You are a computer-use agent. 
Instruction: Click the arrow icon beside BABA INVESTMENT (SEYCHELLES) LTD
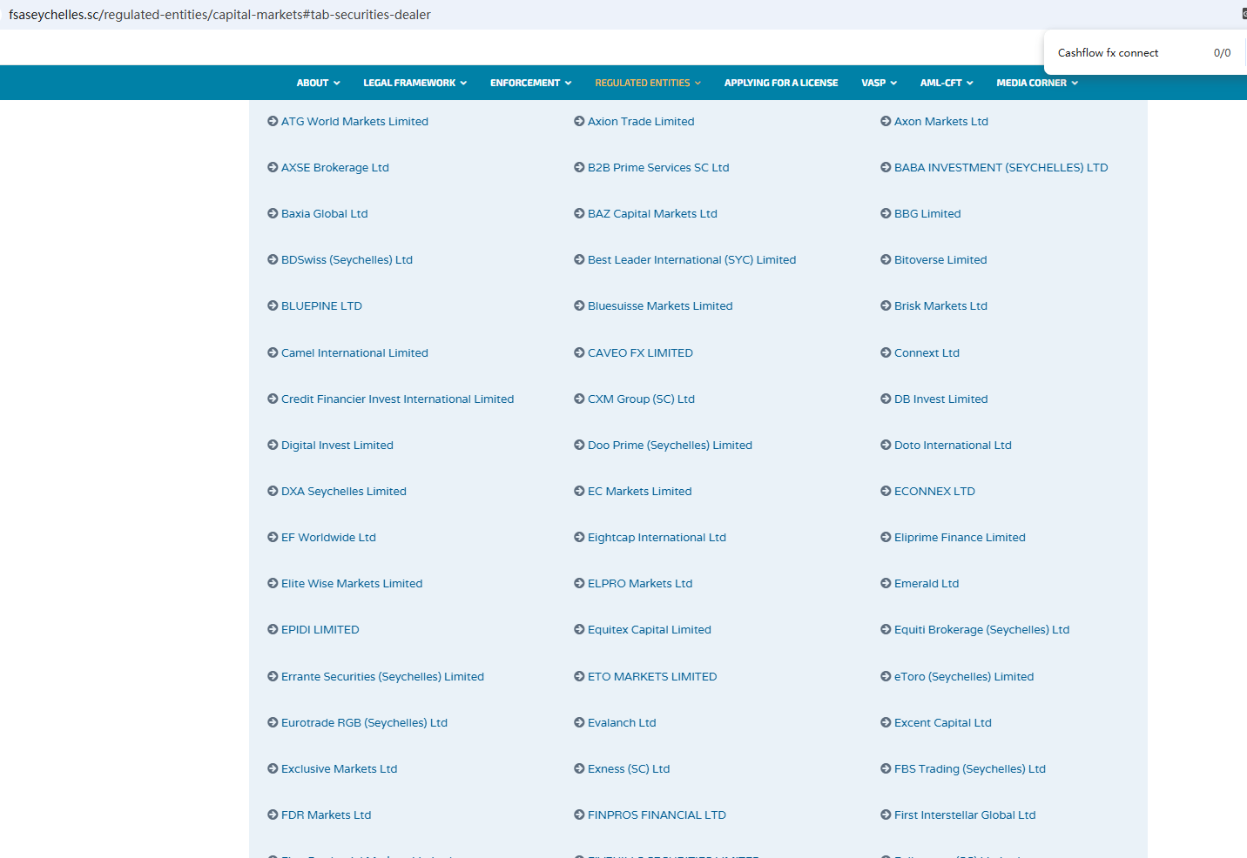tap(886, 168)
